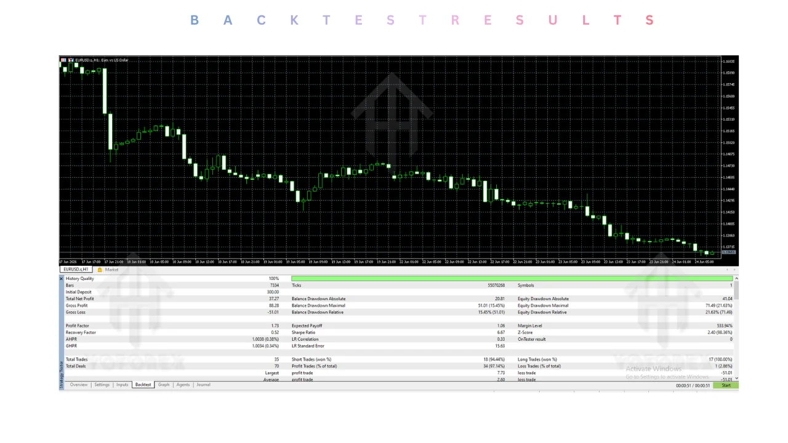Click the LR Standard Error value 15.63
Image resolution: width=788 pixels, height=443 pixels.
coord(500,346)
